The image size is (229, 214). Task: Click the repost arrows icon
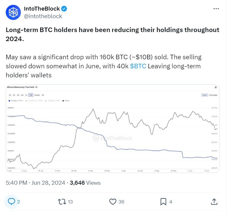(62, 202)
